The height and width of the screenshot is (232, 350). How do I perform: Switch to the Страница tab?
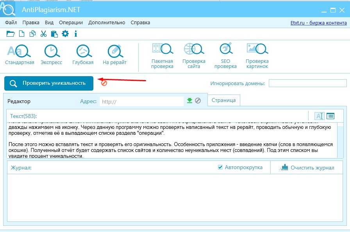click(x=223, y=100)
